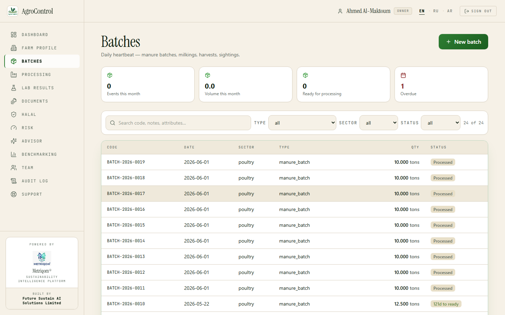Open the Type filter dropdown
Screen dimensions: 505x315
[302, 123]
